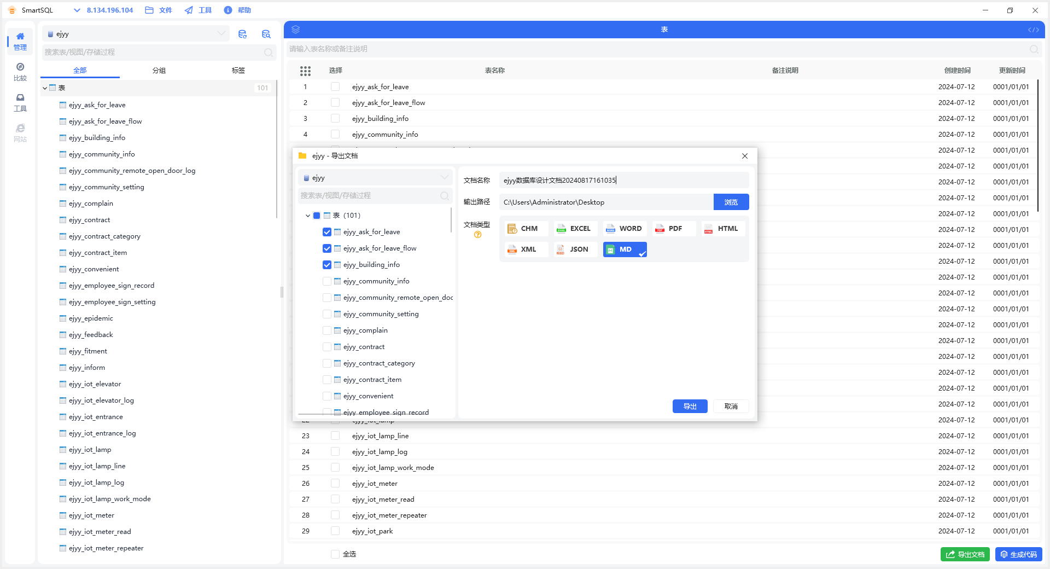This screenshot has width=1050, height=569.
Task: Switch to the 标签 tab
Action: (238, 71)
